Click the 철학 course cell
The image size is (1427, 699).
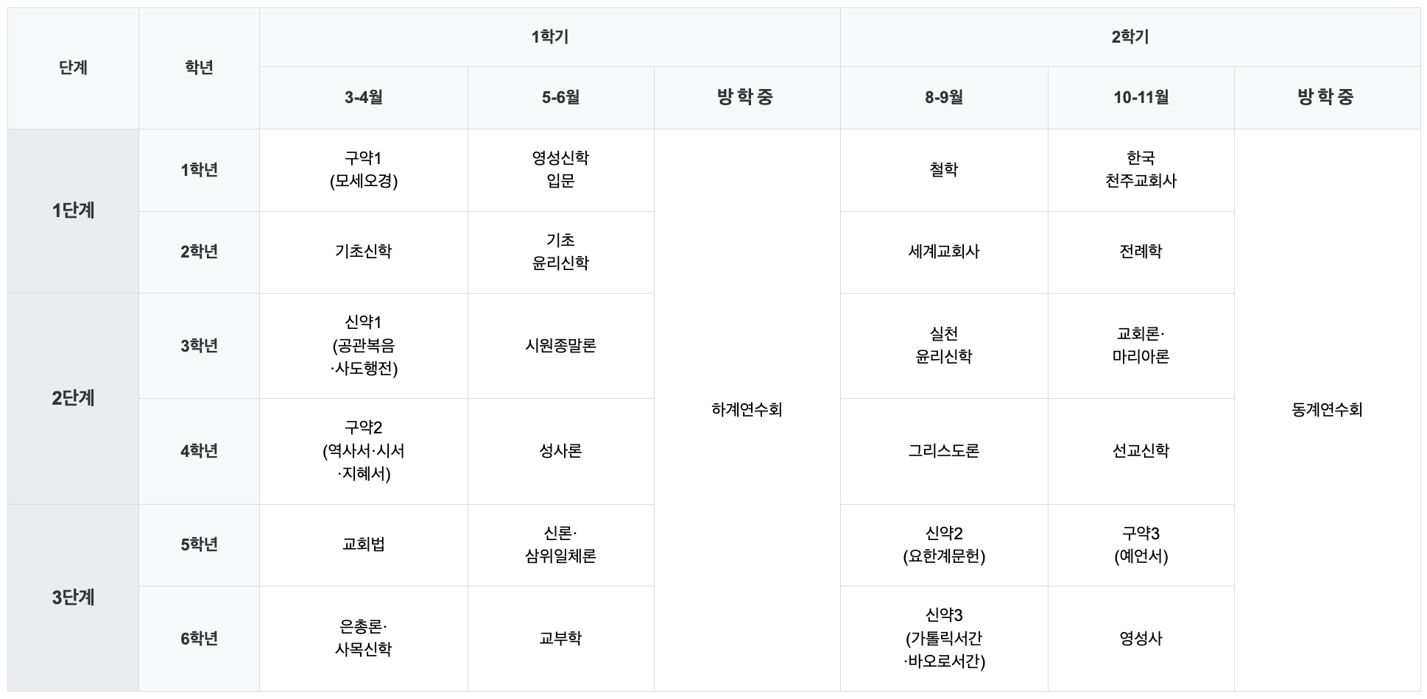tap(943, 170)
